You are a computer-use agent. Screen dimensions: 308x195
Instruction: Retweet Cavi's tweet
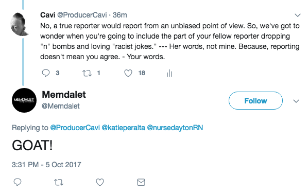87,73
